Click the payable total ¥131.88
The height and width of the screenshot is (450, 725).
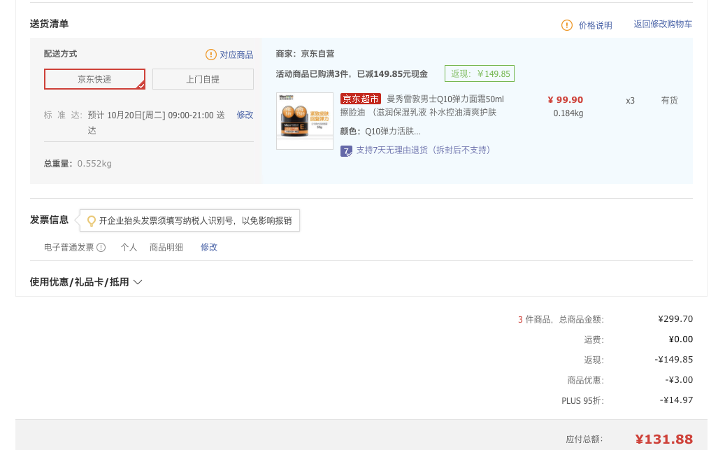664,440
